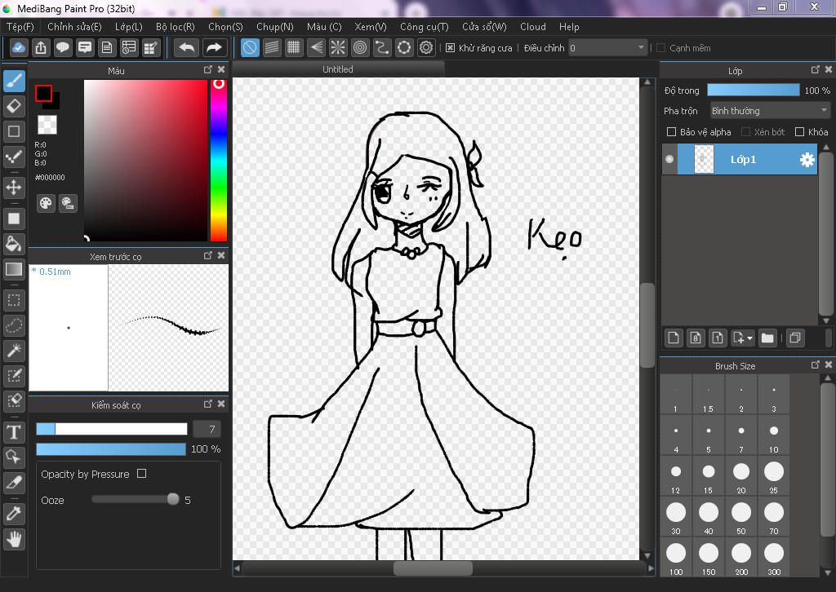Turn off snap with the Snap Off icon

pyautogui.click(x=250, y=48)
